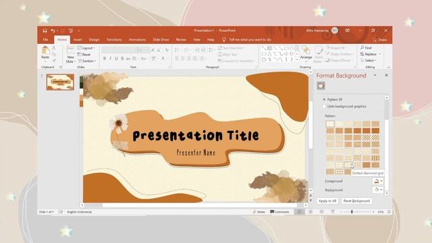Switch to the Design tab

coord(94,40)
